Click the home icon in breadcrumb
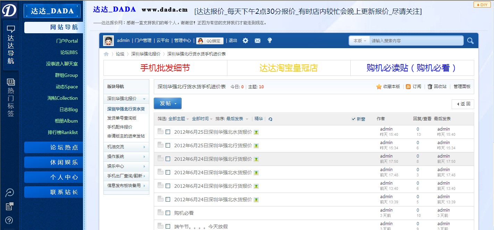This screenshot has width=494, height=230. click(106, 54)
